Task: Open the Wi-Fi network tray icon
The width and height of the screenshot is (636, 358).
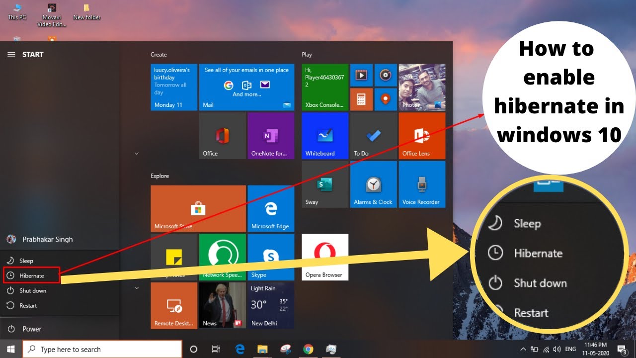Action: click(547, 349)
